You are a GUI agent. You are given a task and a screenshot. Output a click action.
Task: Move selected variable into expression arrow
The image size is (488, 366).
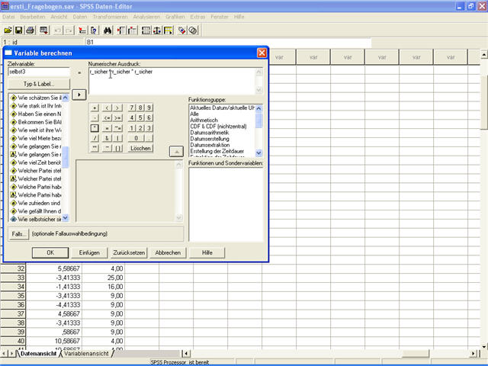[78, 95]
